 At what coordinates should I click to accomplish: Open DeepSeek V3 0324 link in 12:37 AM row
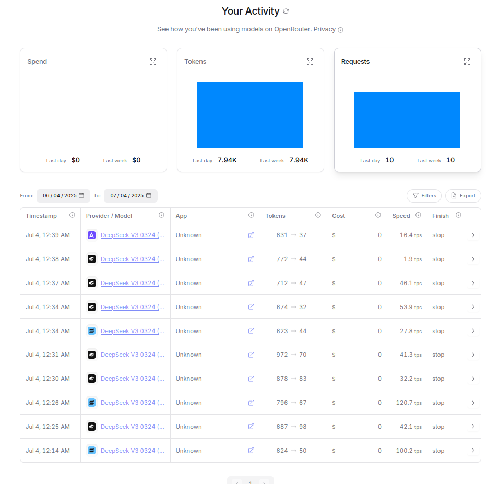pos(133,283)
